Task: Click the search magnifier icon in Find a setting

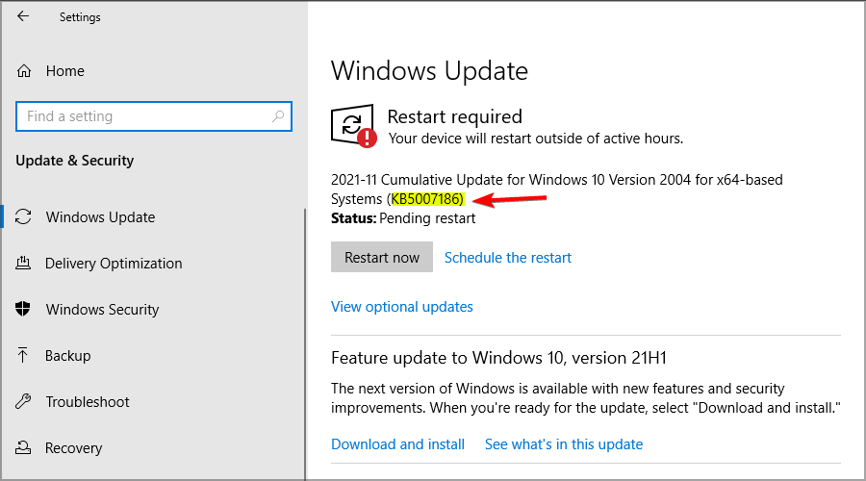Action: click(x=278, y=116)
